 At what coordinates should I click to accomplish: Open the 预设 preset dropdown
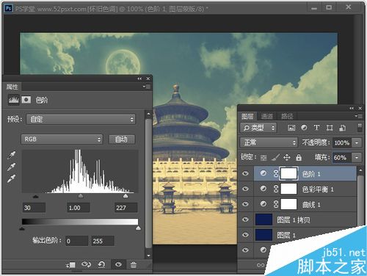[x=81, y=120]
